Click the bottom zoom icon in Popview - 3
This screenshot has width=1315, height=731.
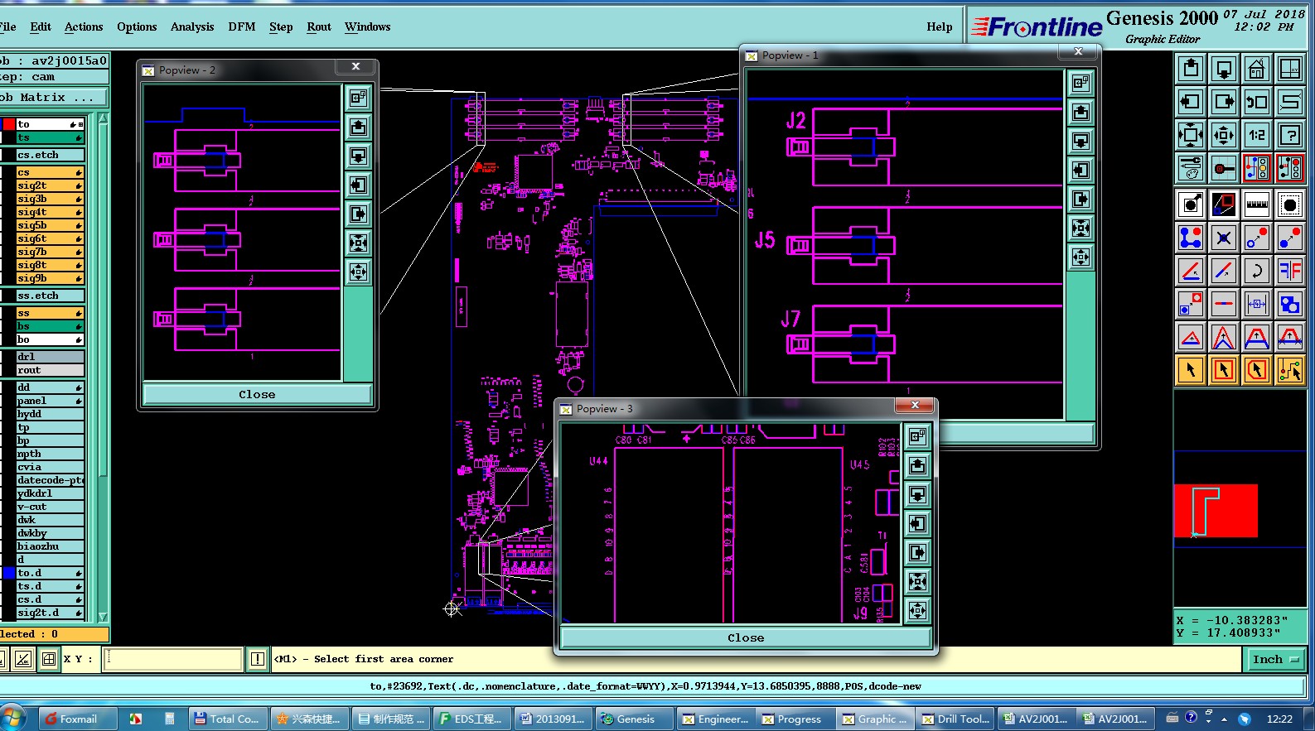click(917, 611)
